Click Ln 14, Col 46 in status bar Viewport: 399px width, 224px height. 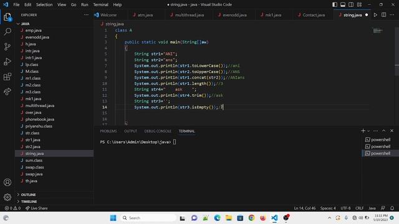pyautogui.click(x=305, y=208)
